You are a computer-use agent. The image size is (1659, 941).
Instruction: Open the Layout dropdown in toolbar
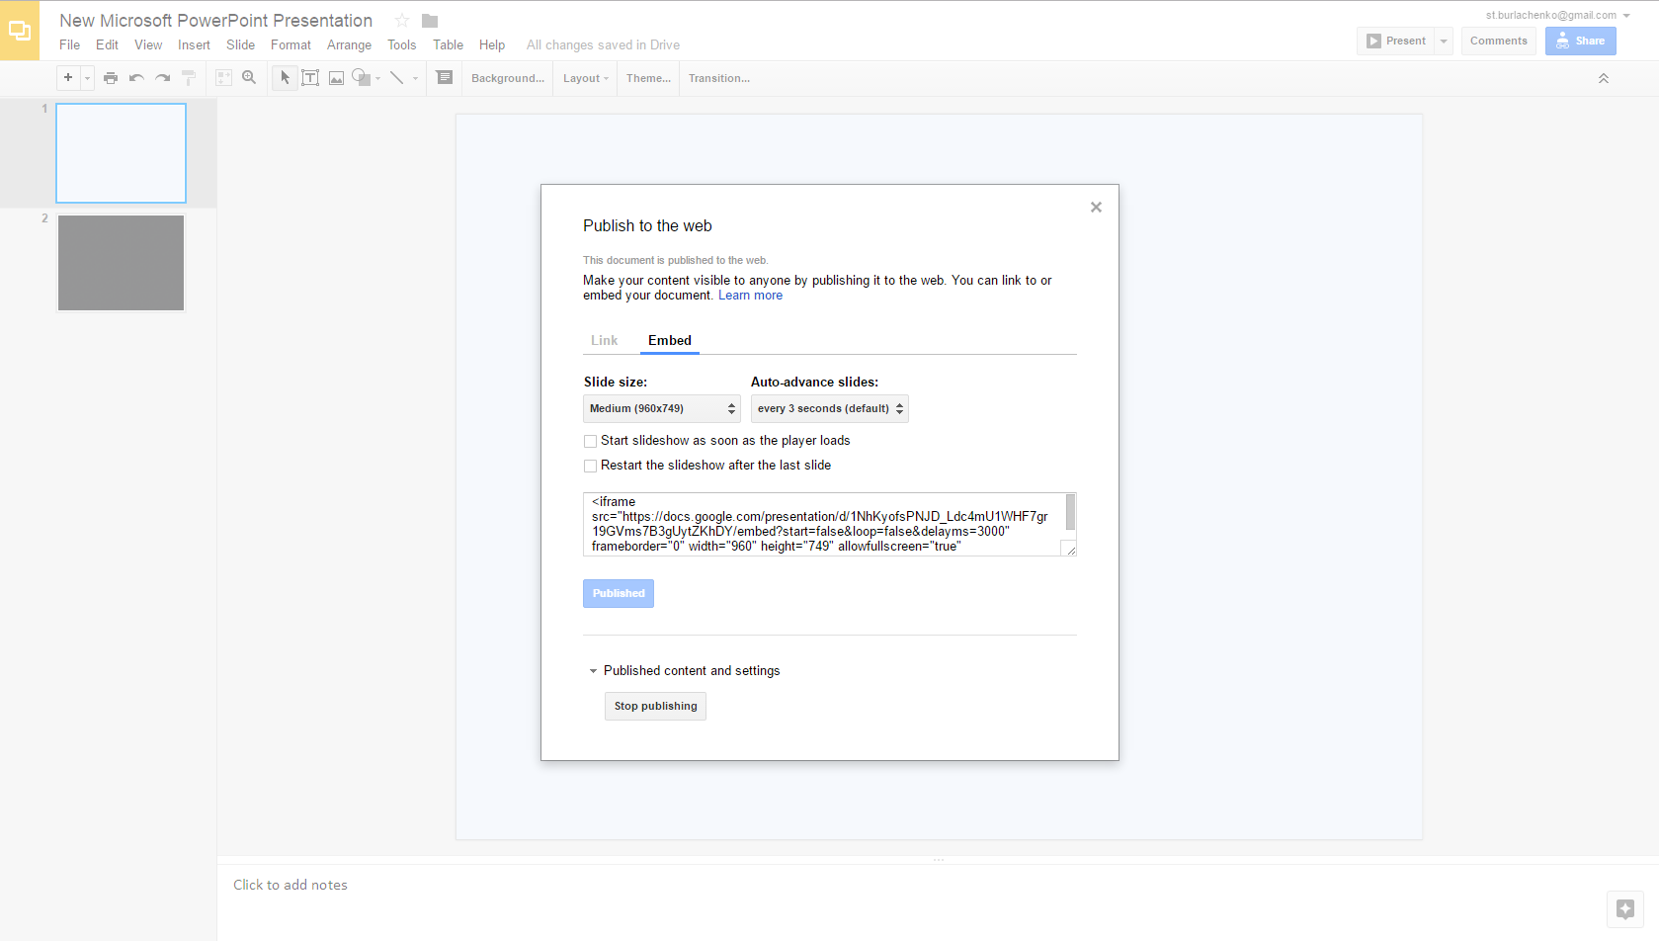point(586,78)
